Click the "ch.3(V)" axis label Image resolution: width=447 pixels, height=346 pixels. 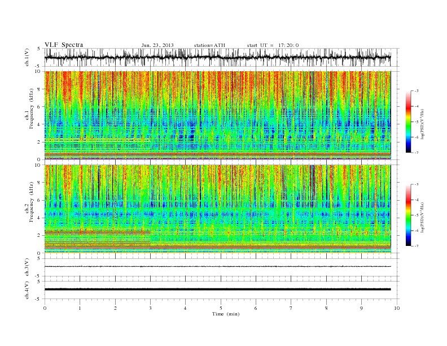[27, 267]
